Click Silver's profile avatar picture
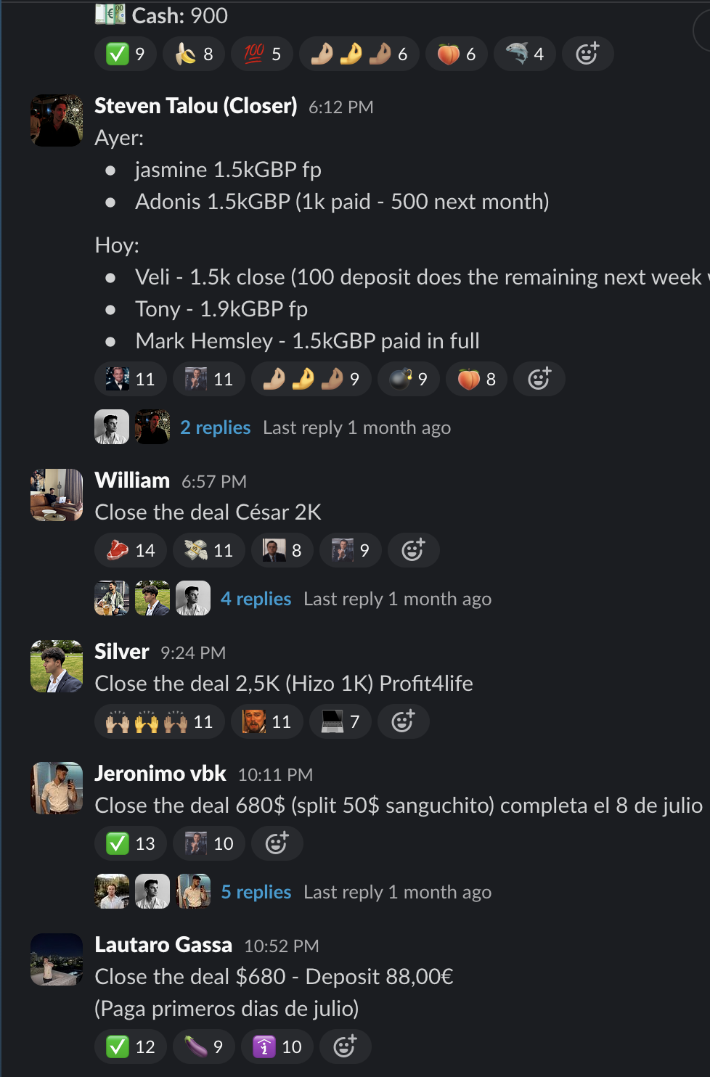This screenshot has height=1077, width=710. [x=57, y=666]
